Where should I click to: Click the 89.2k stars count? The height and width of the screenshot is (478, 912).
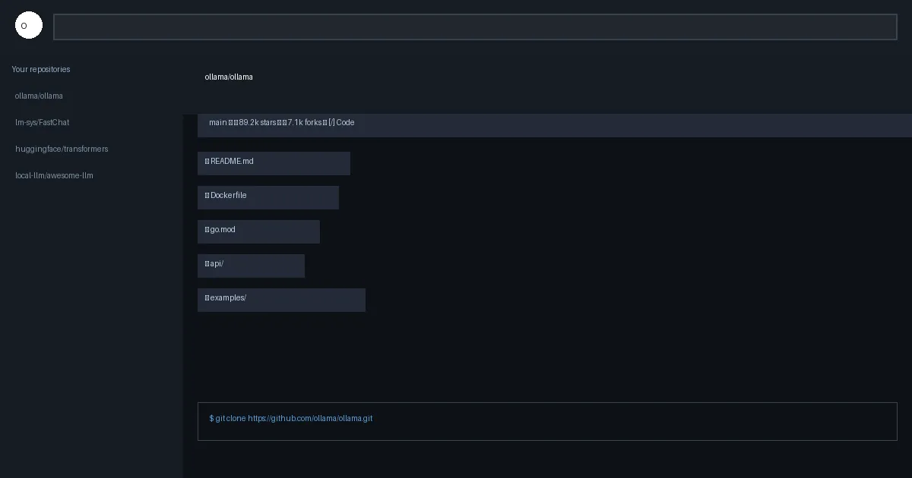258,122
